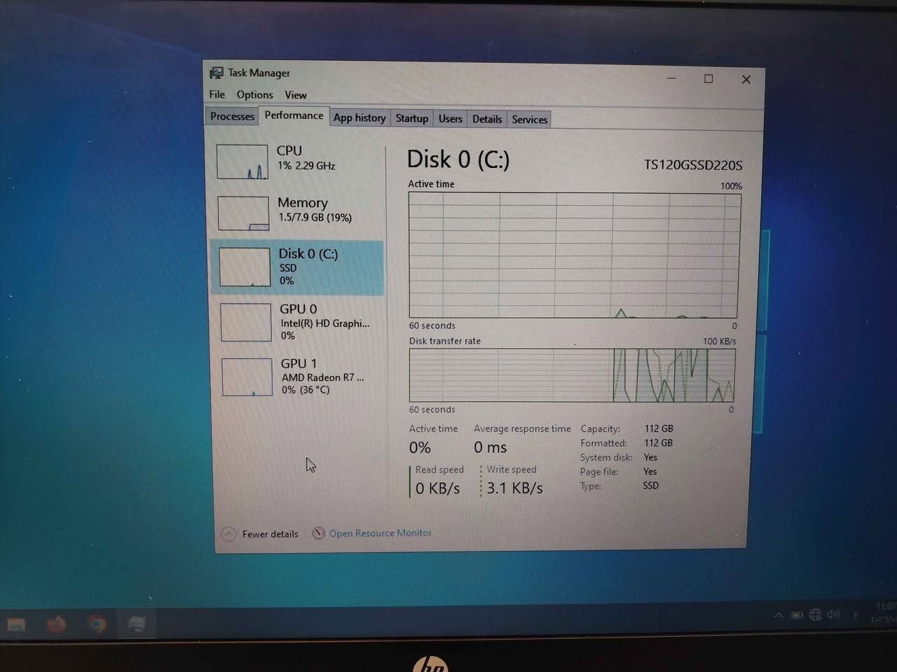Click the Disk transfer rate graph
897x672 pixels.
point(571,375)
